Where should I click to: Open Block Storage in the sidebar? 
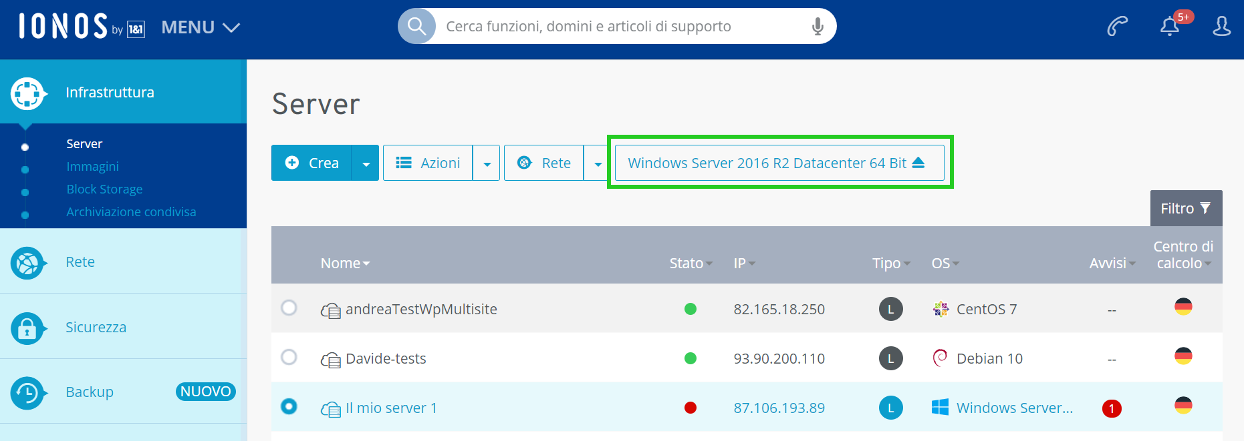coord(104,189)
